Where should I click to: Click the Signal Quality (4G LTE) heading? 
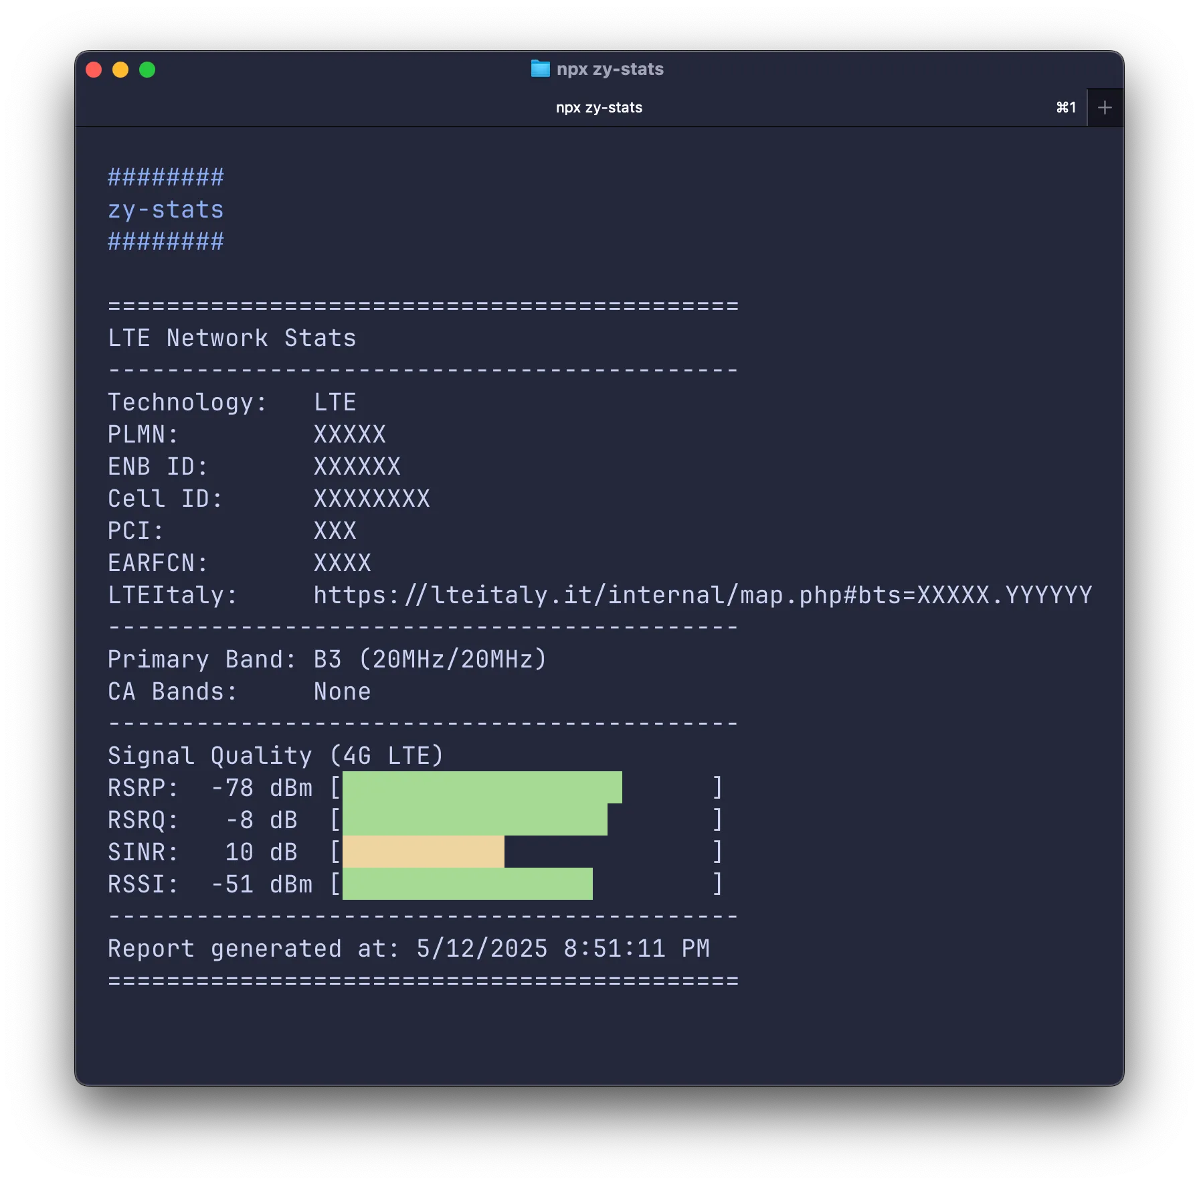coord(276,756)
